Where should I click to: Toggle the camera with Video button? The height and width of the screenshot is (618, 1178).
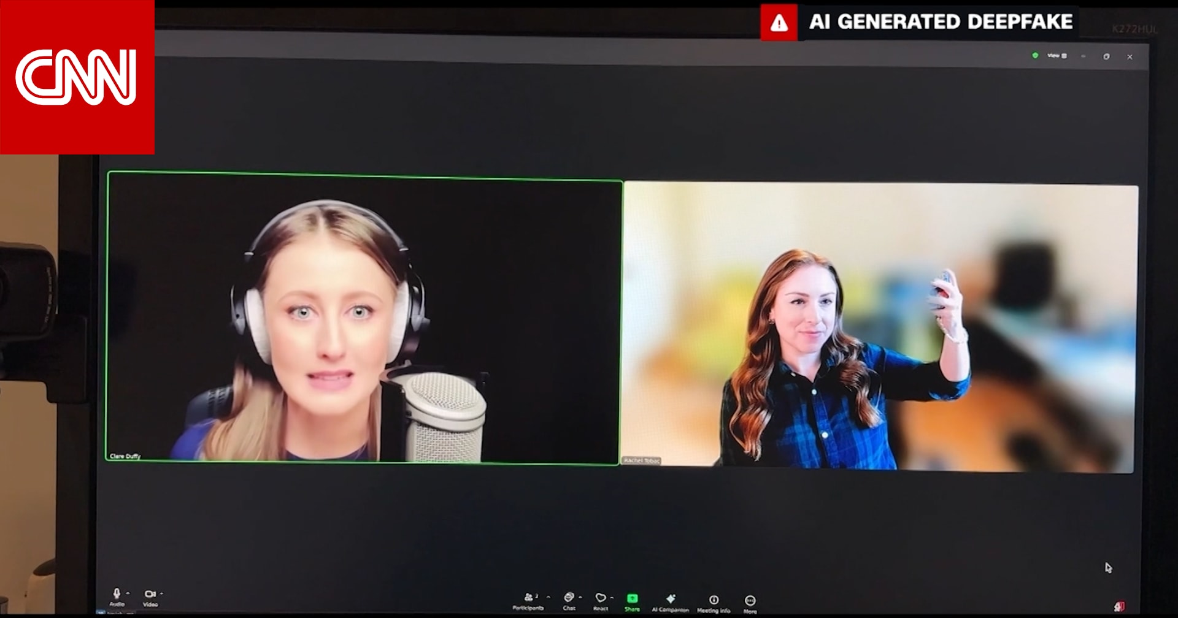pos(150,595)
